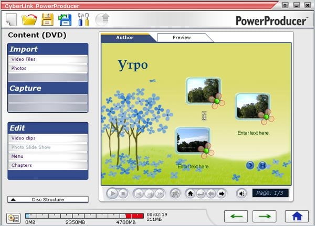The width and height of the screenshot is (315, 226).
Task: Expand the Disc Structure panel
Action: coord(48,199)
